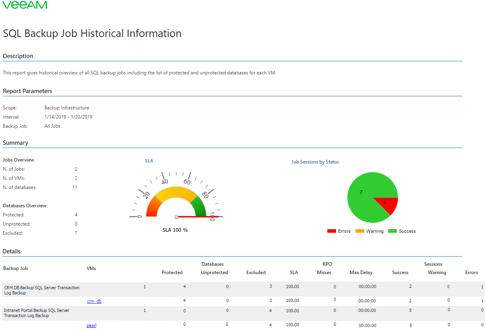
Task: Click the Details section heading
Action: [12, 251]
